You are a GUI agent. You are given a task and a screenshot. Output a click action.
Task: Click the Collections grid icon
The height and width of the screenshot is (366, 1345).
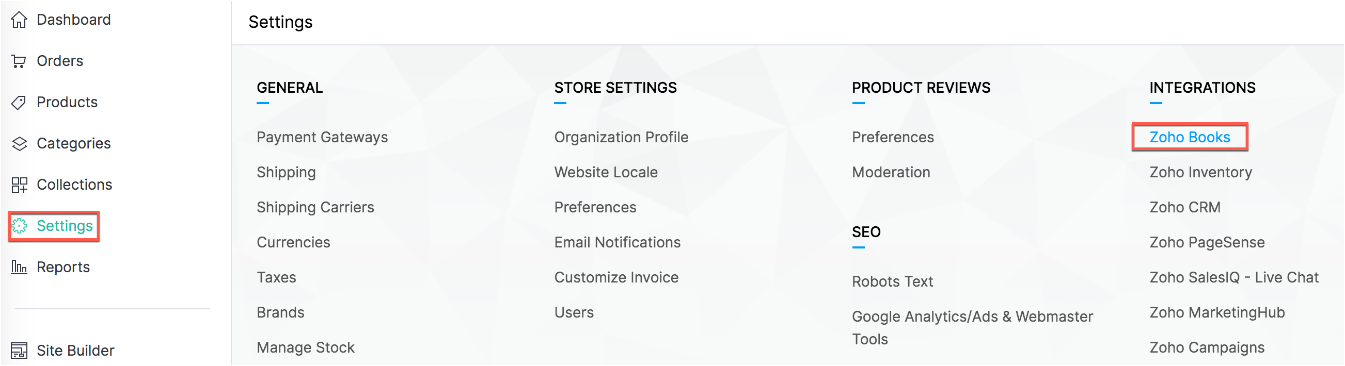tap(20, 184)
